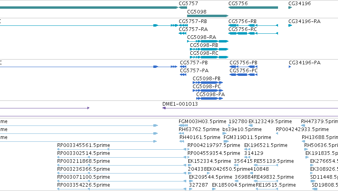Select the CG5757 gene label
Screen dimensions: 338x191
click(x=188, y=4)
